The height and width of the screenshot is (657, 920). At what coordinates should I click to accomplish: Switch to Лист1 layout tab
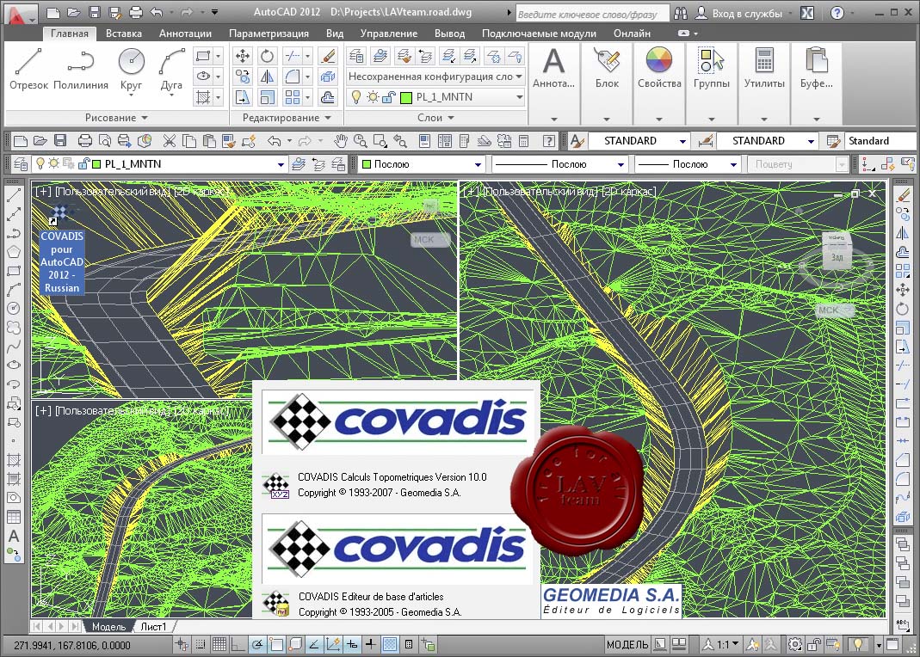154,627
